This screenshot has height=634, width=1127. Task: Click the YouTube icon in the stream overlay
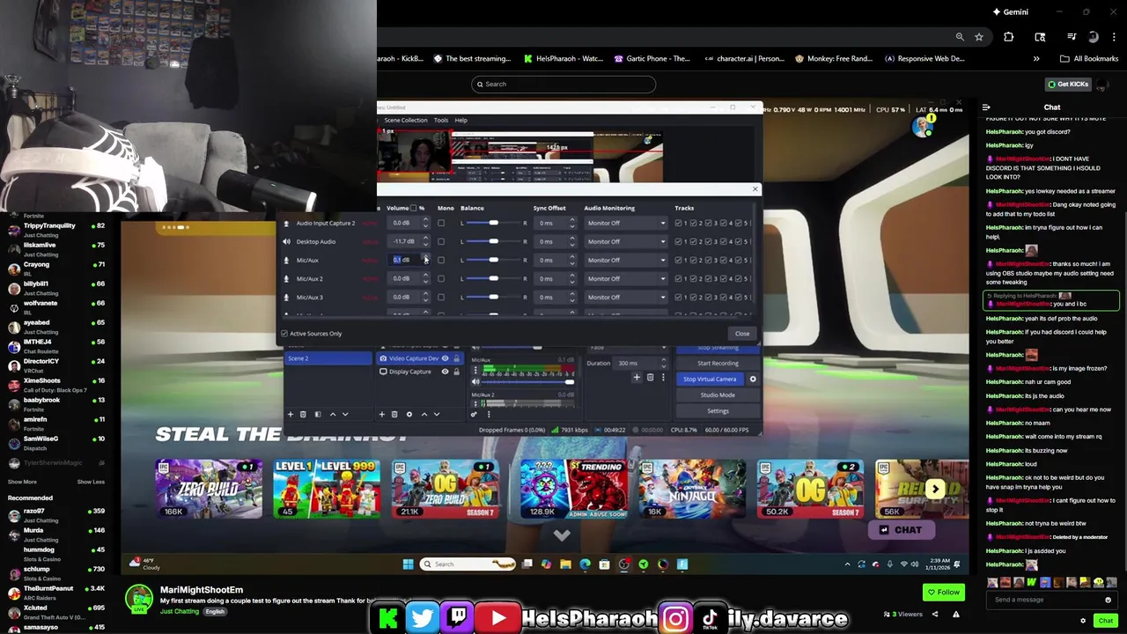[497, 618]
